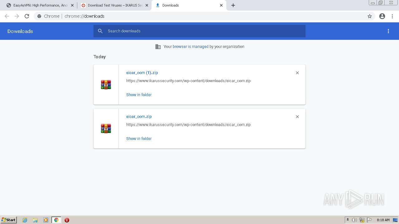This screenshot has width=399, height=224.
Task: Click the WinRAR icon for eicar_com (1).zip
Action: (x=106, y=85)
